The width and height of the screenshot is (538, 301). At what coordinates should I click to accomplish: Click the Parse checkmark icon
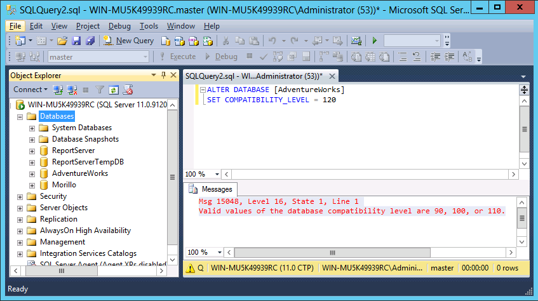click(264, 57)
